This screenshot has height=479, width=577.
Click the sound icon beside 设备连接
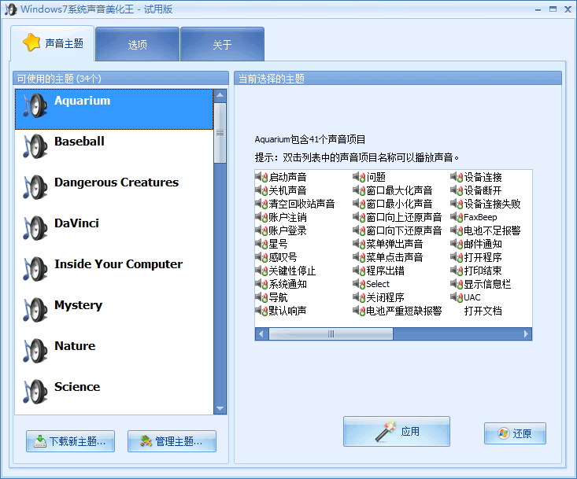pyautogui.click(x=457, y=177)
